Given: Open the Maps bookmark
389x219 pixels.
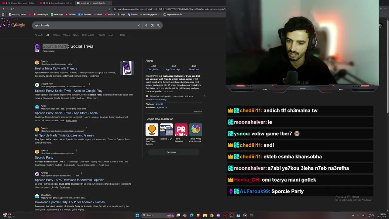Looking at the screenshot, I should pyautogui.click(x=121, y=14).
